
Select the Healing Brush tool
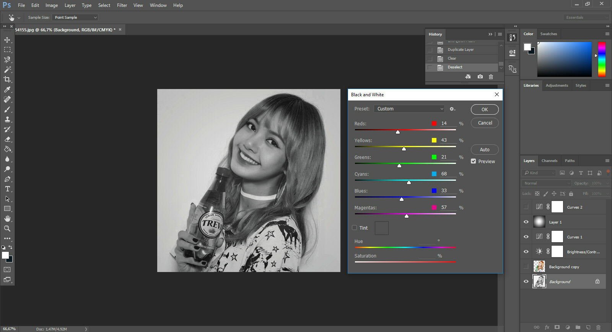point(7,99)
